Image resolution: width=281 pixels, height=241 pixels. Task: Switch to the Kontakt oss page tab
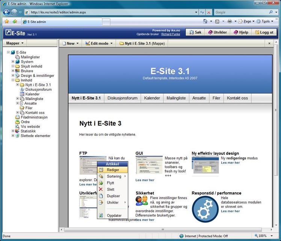[237, 98]
